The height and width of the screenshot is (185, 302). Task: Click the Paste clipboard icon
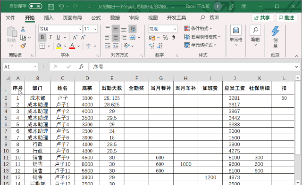tap(12, 32)
